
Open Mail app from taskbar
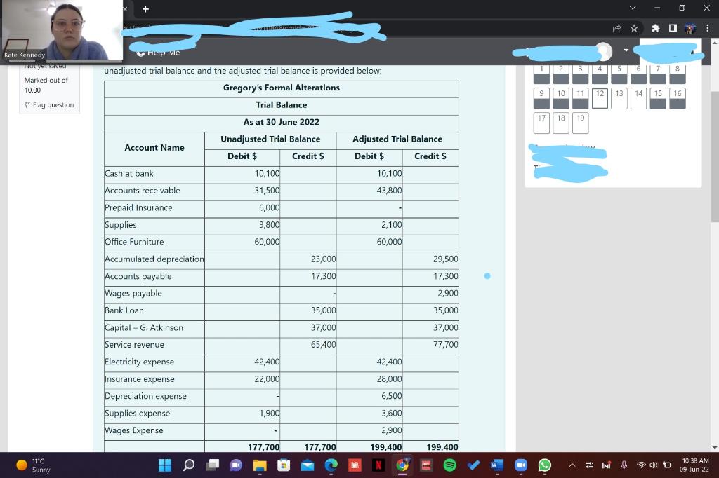click(x=308, y=465)
